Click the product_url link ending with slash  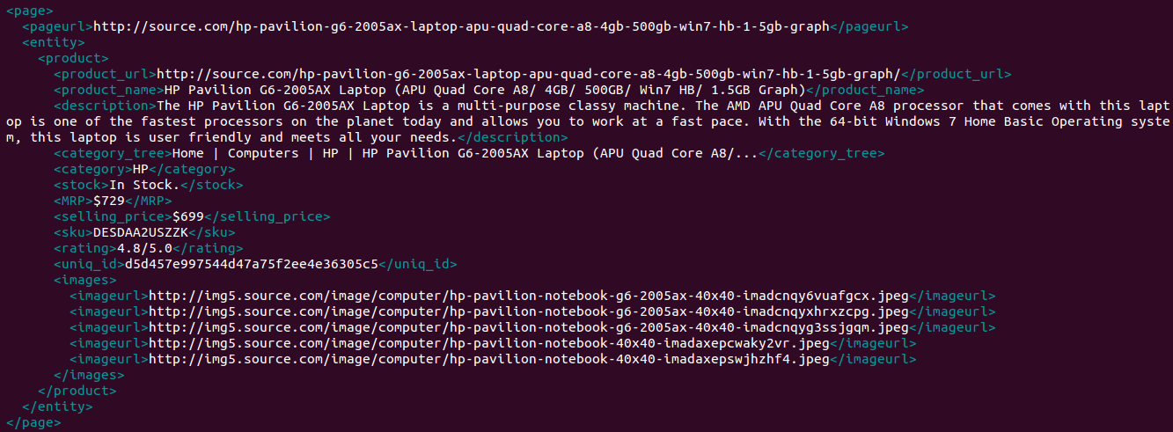click(530, 74)
